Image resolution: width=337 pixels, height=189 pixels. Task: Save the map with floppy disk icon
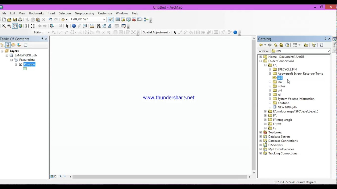(x=15, y=19)
